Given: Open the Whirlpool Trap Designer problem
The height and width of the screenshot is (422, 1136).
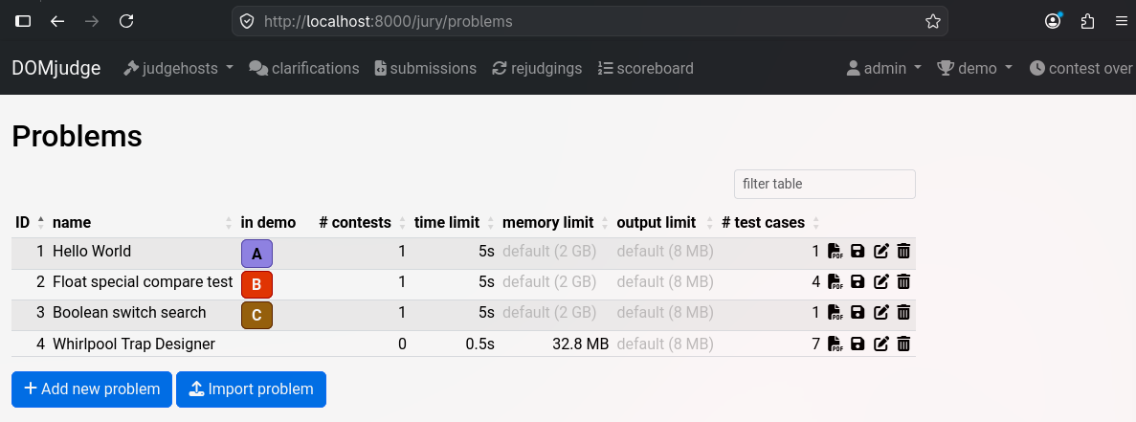Looking at the screenshot, I should [x=134, y=344].
